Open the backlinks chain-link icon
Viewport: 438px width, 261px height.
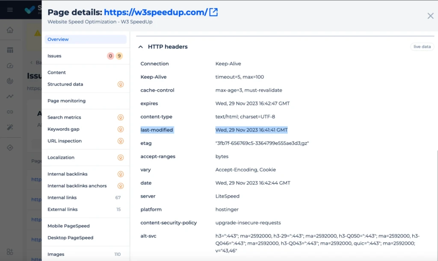(11, 112)
